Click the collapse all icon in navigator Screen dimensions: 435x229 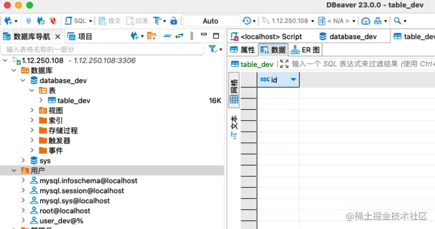(x=167, y=36)
